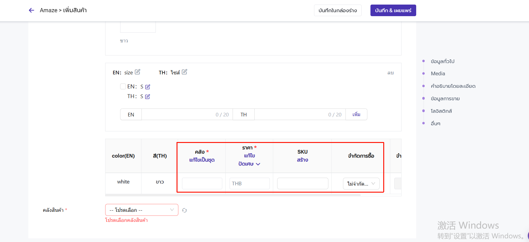This screenshot has height=242, width=529.
Task: Save to drafts with บันทึกในกล่องร่าง
Action: (x=338, y=10)
